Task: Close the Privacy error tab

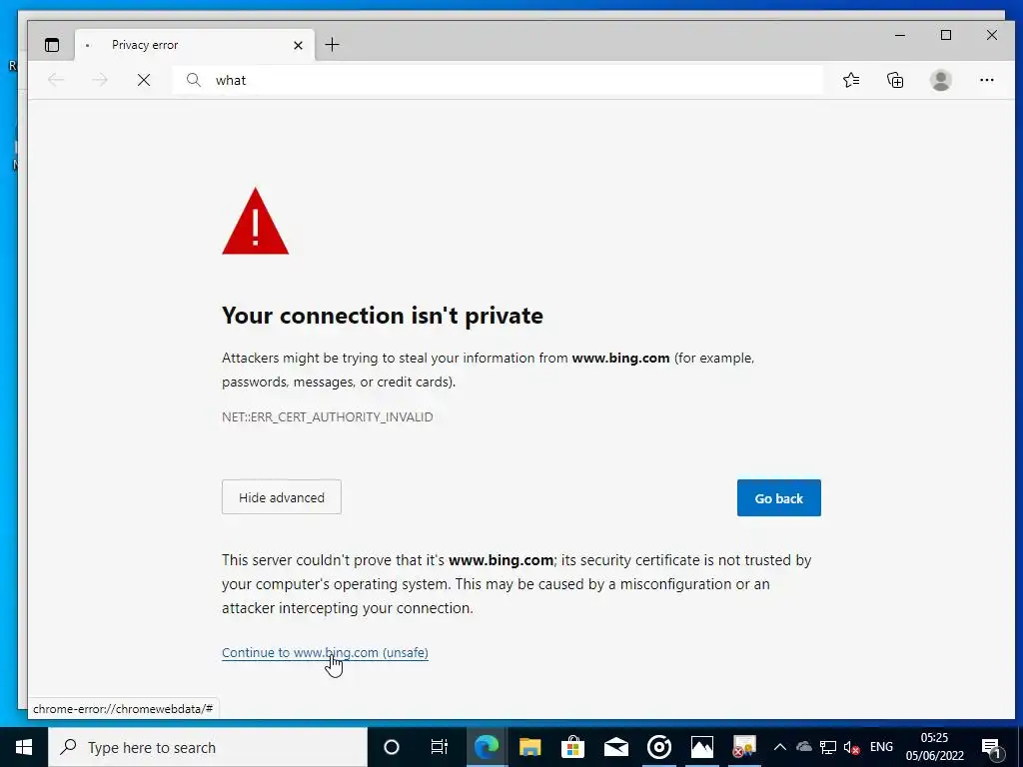Action: (x=298, y=45)
